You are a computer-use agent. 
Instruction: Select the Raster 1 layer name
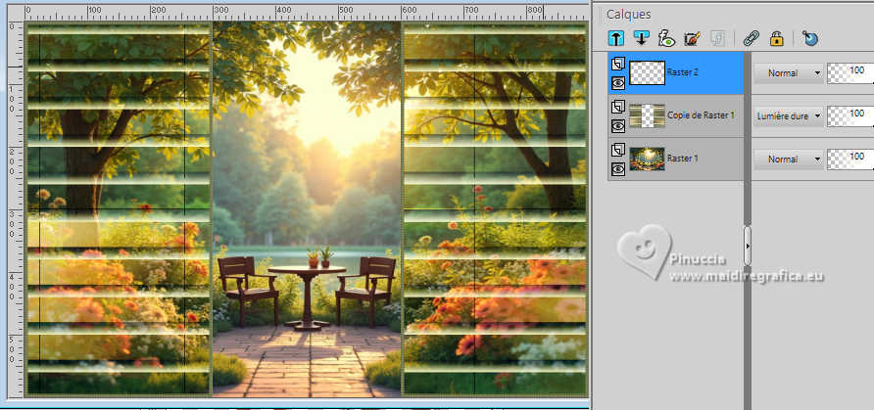click(682, 159)
